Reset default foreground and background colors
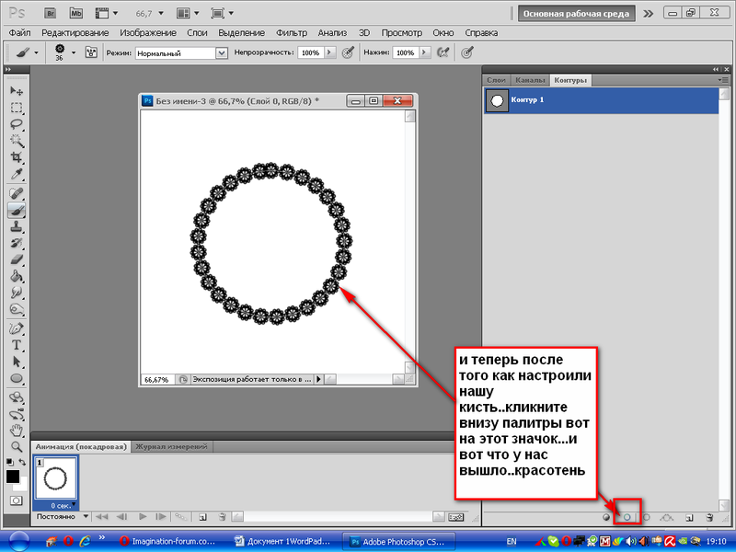This screenshot has width=736, height=552. pyautogui.click(x=10, y=462)
